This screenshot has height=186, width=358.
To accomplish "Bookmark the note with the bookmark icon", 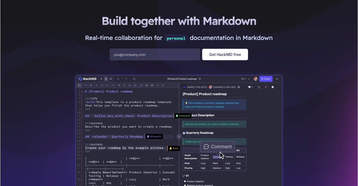I will click(259, 87).
